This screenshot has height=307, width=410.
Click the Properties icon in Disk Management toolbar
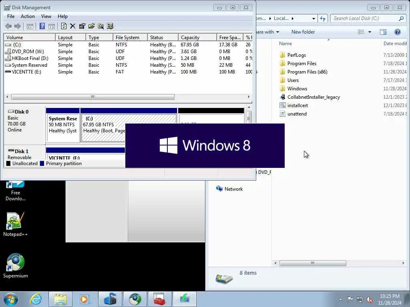(82, 26)
